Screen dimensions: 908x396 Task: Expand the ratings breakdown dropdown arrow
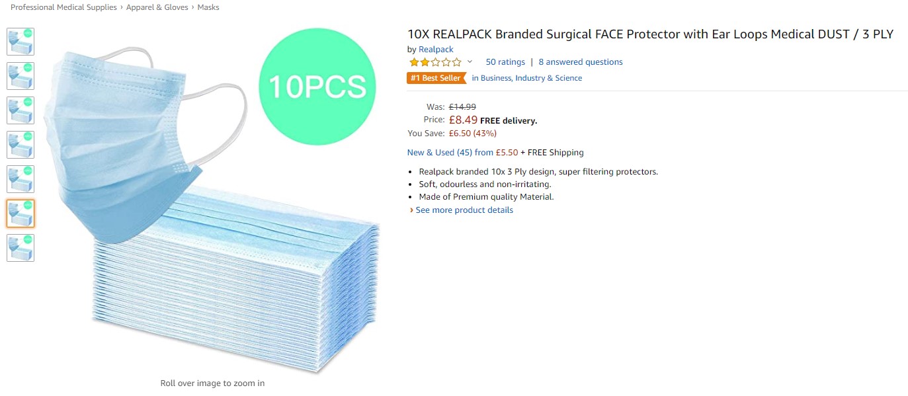470,62
